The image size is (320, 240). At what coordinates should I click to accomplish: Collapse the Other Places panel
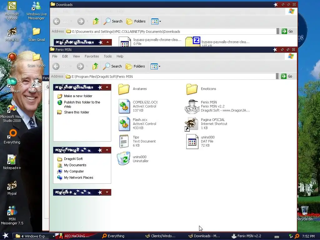tap(107, 150)
